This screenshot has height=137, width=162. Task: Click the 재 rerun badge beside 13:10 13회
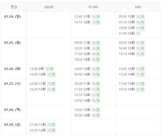(x=98, y=95)
